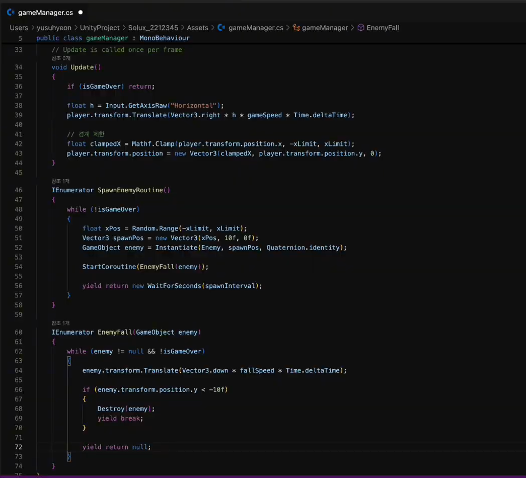Click the highlighted opening brace on line 63
Viewport: 526px width, 478px height.
(69, 361)
